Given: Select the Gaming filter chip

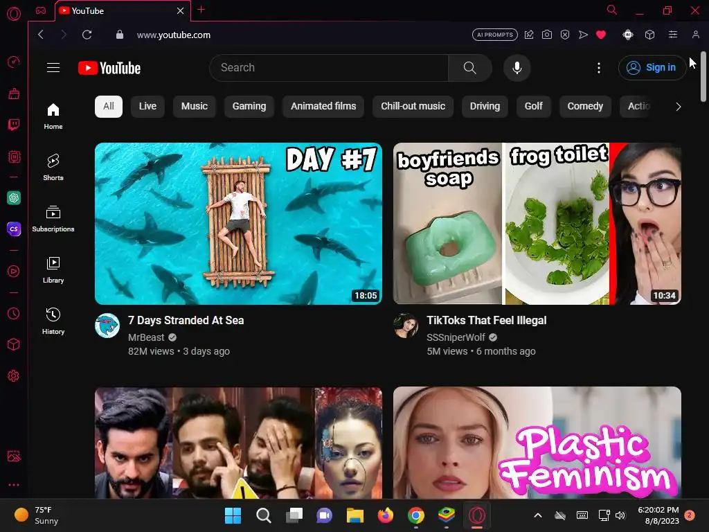Looking at the screenshot, I should tap(249, 106).
